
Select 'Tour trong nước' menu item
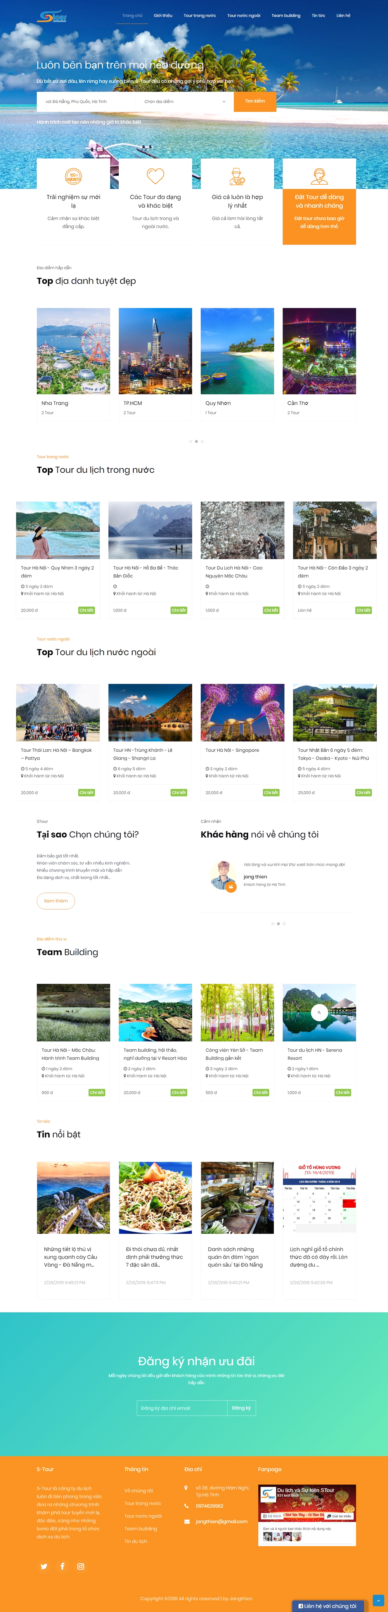coord(200,16)
